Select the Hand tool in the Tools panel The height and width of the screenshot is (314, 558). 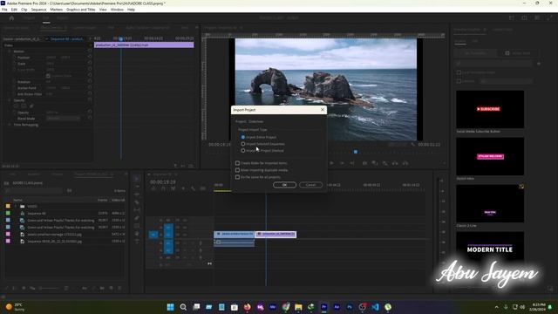(137, 234)
